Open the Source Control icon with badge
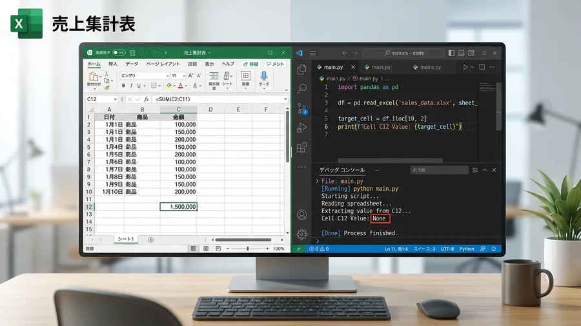 pos(302,108)
